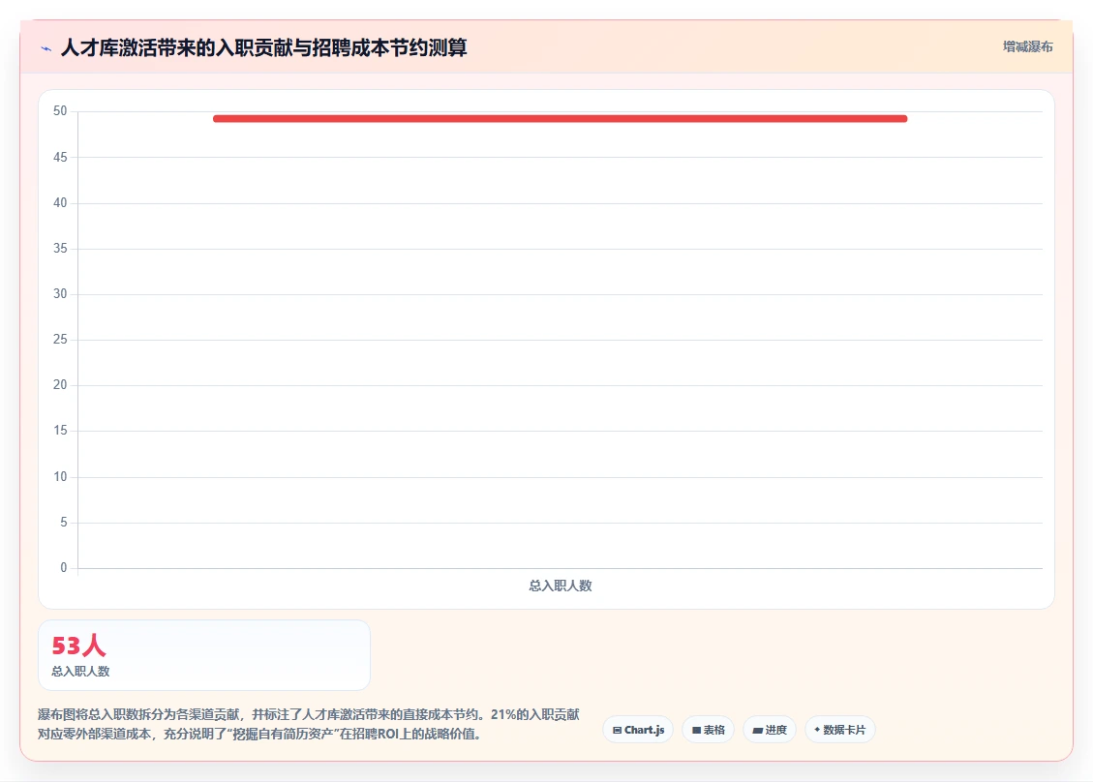Click the 总入职人数 x-axis label

click(560, 586)
